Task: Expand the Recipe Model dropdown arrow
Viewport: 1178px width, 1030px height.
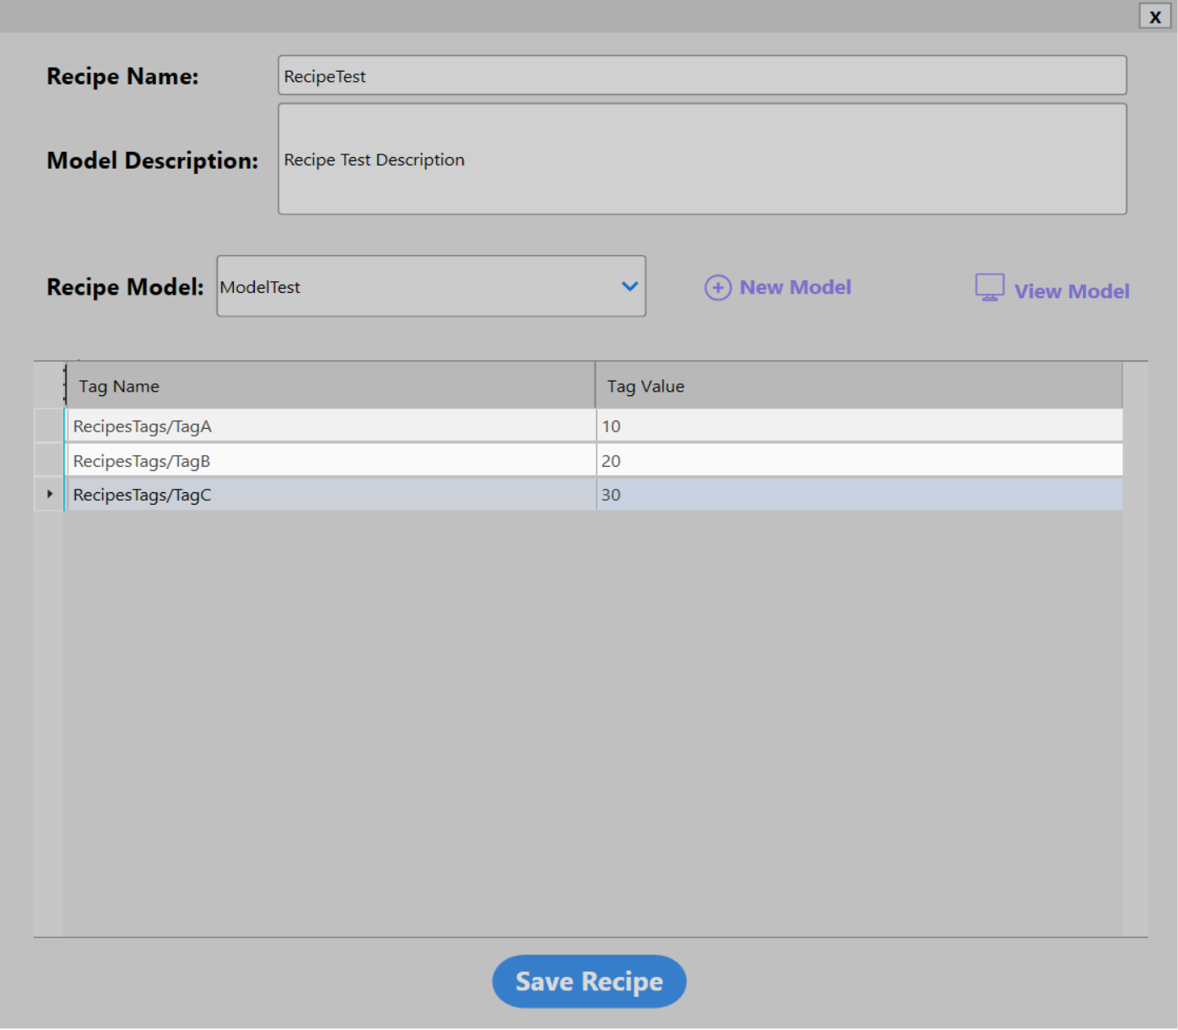Action: [629, 287]
